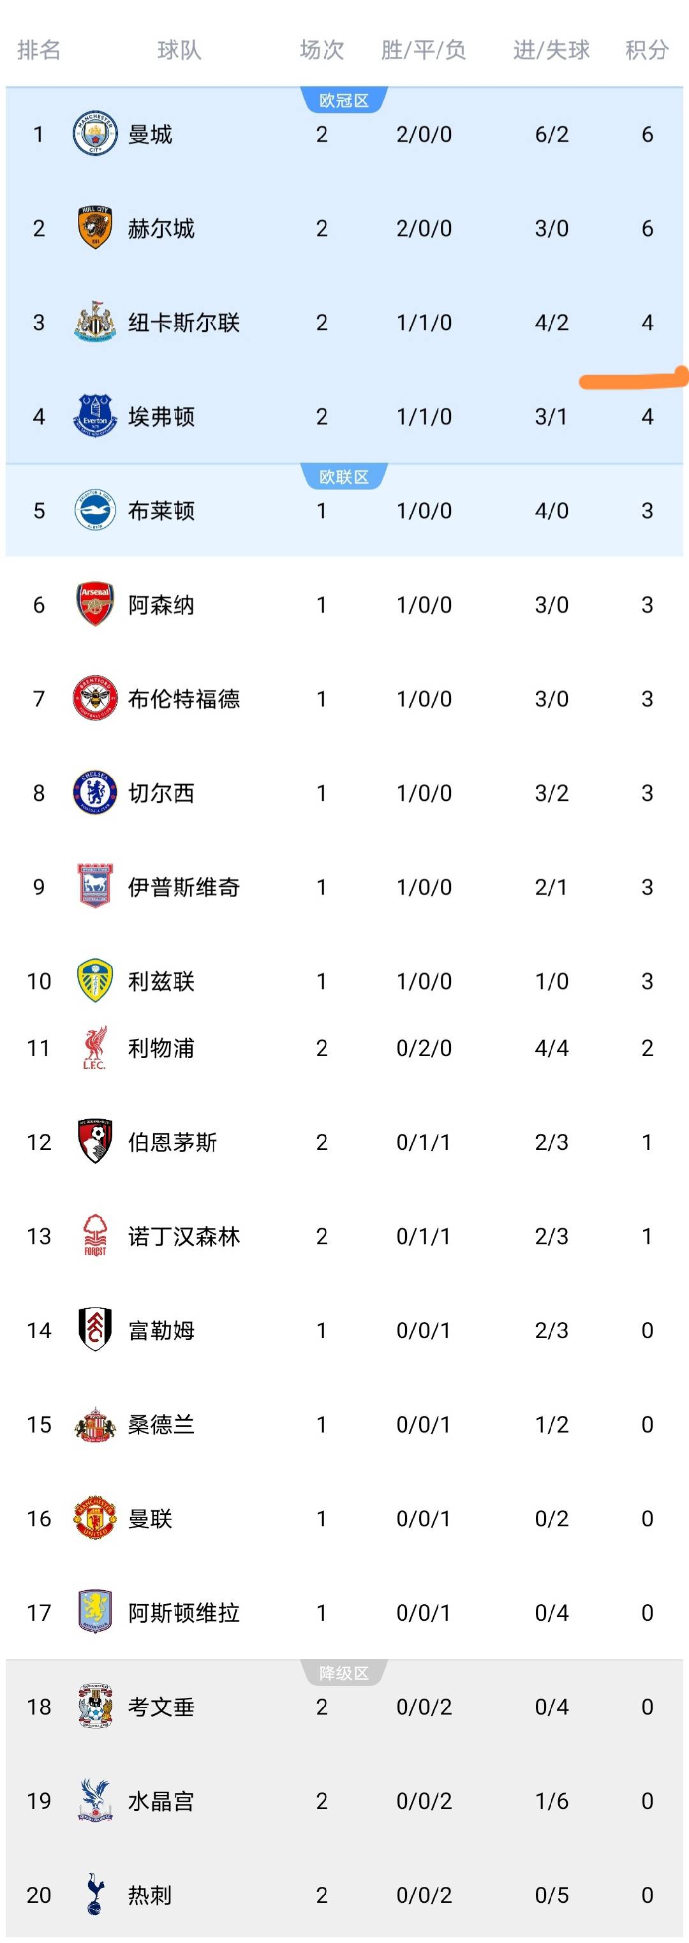Open the Crystal Palace eagle badge

click(95, 1801)
